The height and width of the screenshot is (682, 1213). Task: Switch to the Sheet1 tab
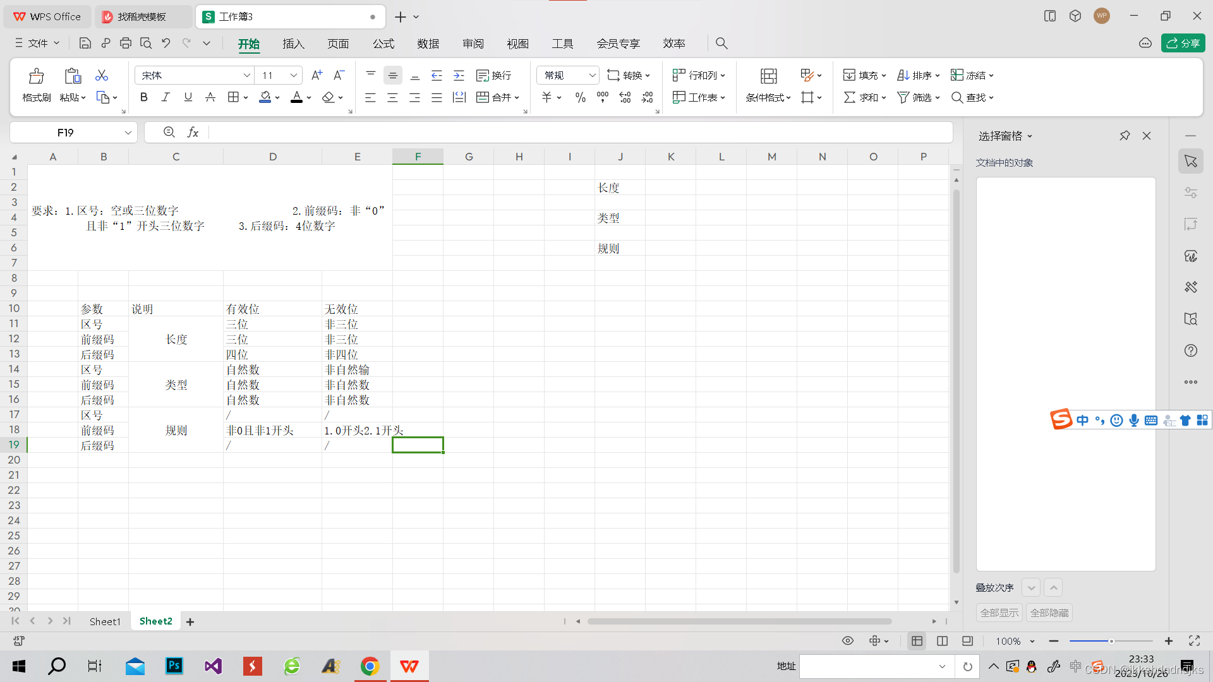pyautogui.click(x=105, y=621)
